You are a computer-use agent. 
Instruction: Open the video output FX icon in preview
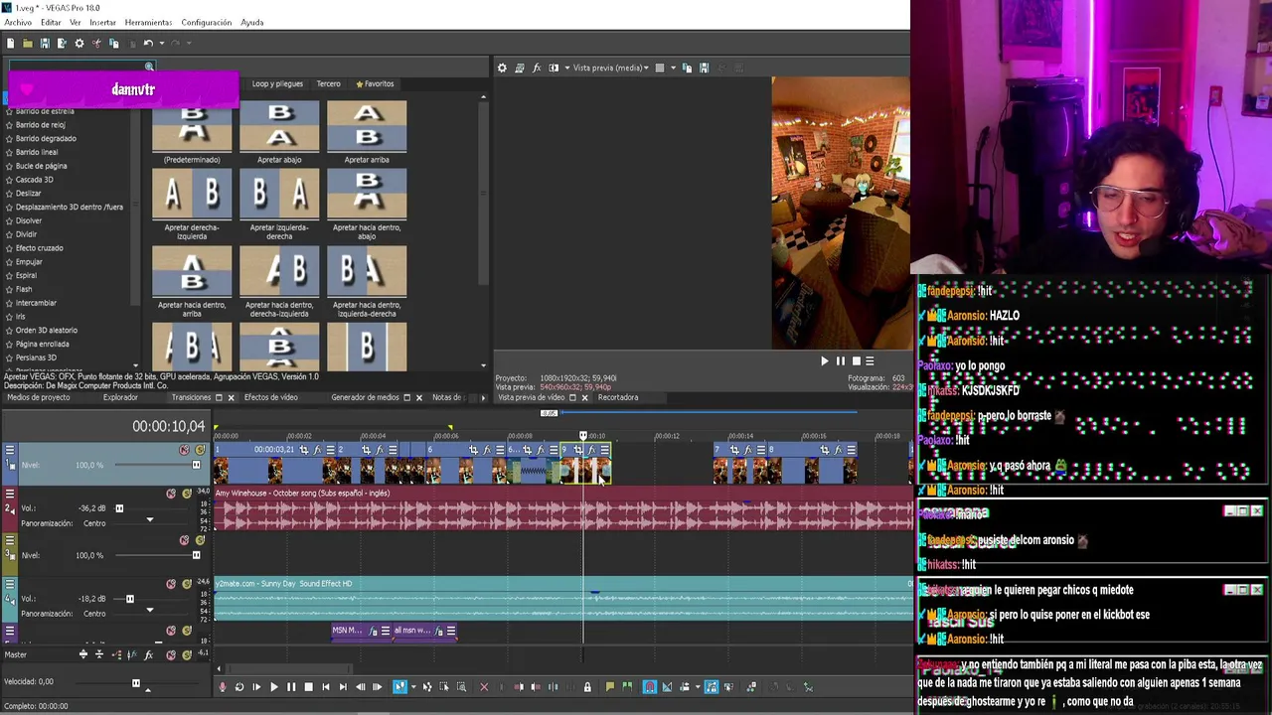coord(537,68)
